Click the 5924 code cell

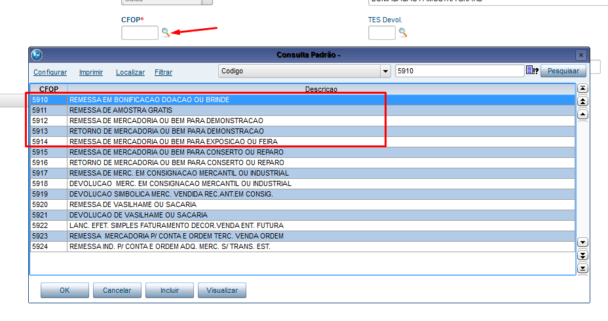pos(49,246)
